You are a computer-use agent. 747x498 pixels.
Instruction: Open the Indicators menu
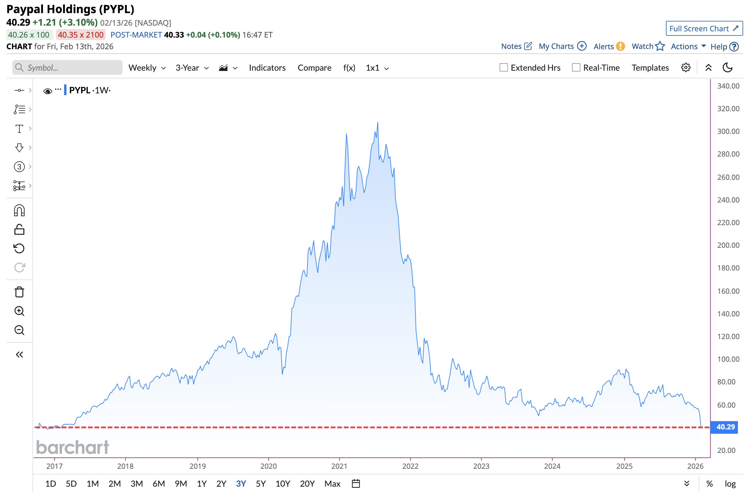coord(267,68)
